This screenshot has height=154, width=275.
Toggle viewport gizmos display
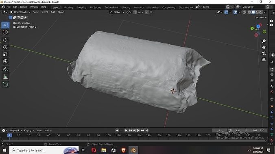tap(226, 12)
